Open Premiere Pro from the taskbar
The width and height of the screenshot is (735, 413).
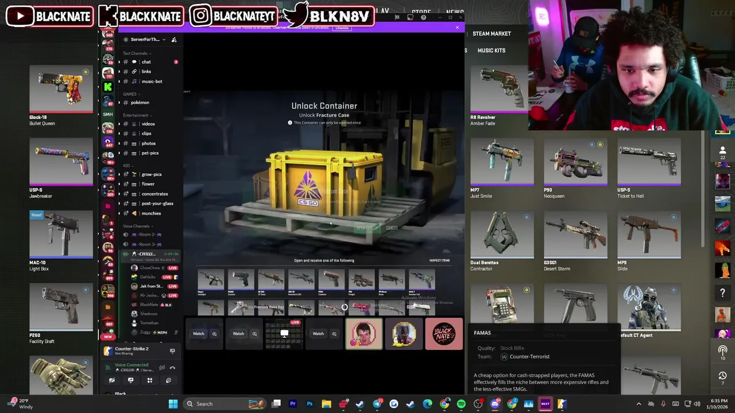tap(293, 404)
